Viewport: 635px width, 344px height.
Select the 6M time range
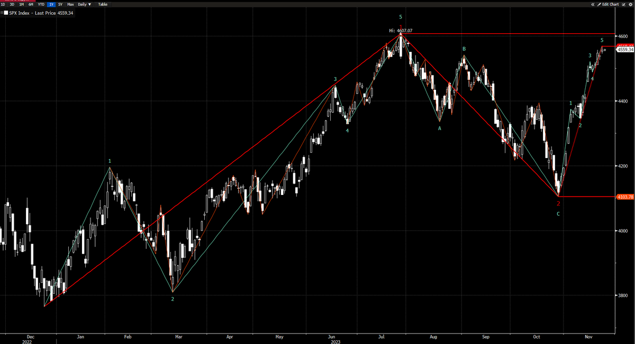point(32,4)
